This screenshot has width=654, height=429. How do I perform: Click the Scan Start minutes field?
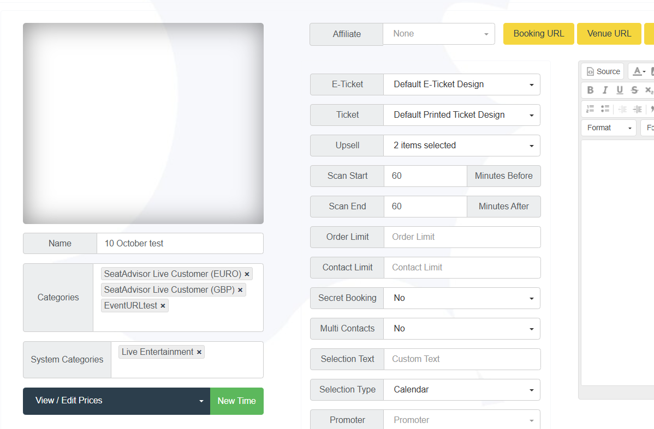(x=425, y=176)
